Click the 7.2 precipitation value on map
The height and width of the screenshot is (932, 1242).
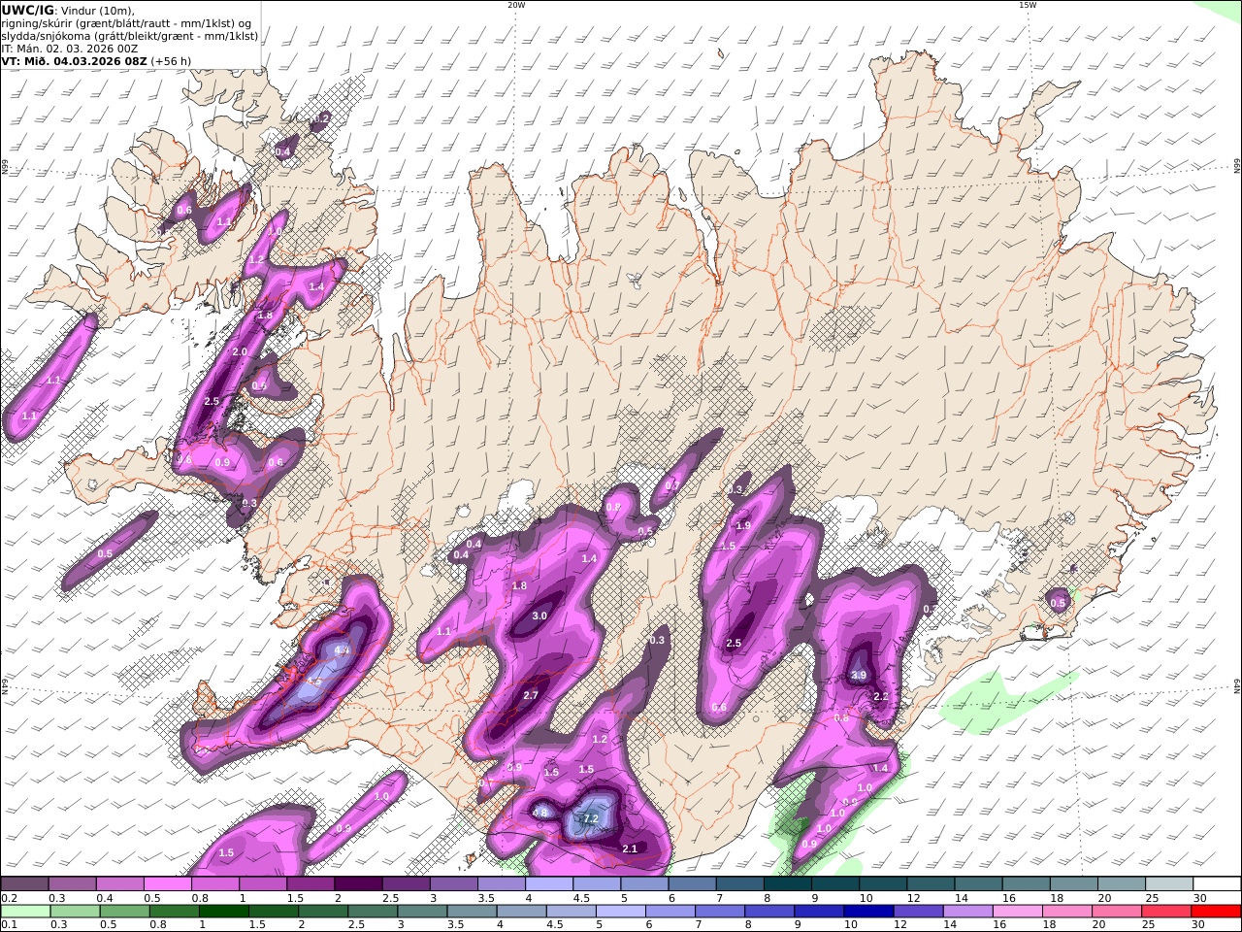[x=590, y=819]
